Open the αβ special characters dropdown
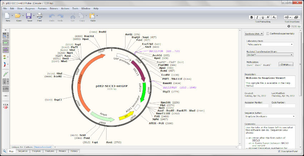The width and height of the screenshot is (304, 156). pyautogui.click(x=288, y=17)
